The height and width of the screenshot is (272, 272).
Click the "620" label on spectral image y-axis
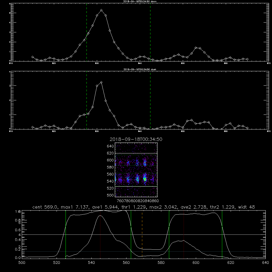coord(110,153)
